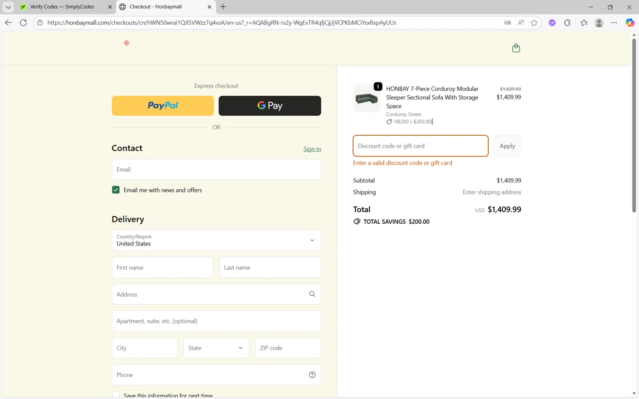Pay with Google Pay button
639x399 pixels.
(x=270, y=105)
